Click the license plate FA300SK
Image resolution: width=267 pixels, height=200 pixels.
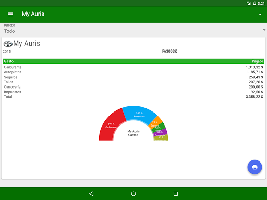click(x=169, y=51)
